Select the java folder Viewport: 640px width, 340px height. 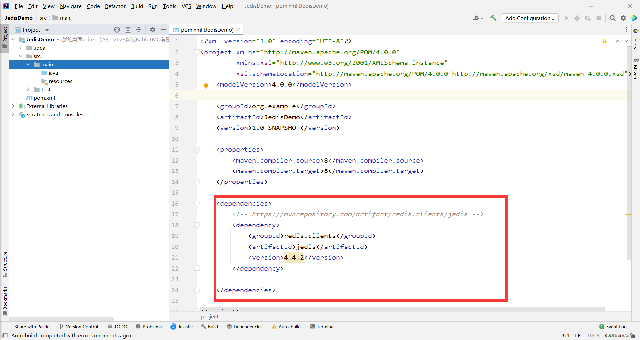49,73
